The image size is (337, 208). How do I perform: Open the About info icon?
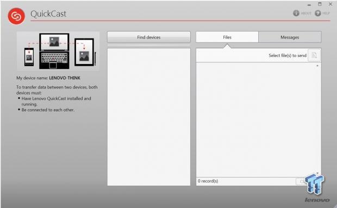point(296,13)
